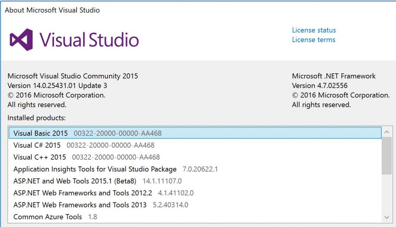Click the Version 14.0.25431.01 Update 3 text
The width and height of the screenshot is (396, 227).
pos(57,86)
